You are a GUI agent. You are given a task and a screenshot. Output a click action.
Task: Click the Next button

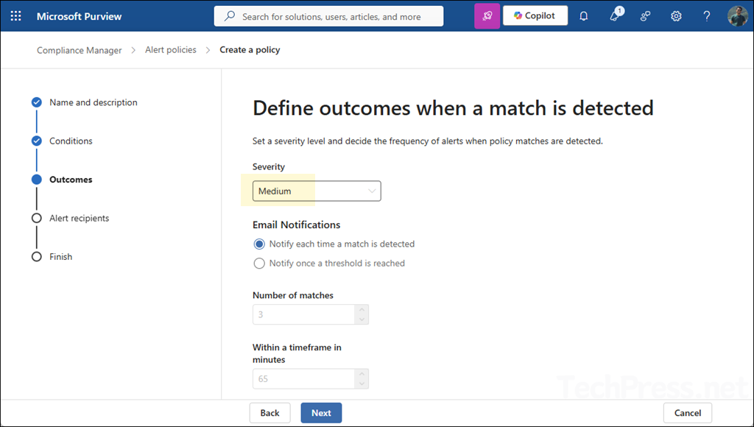[321, 412]
